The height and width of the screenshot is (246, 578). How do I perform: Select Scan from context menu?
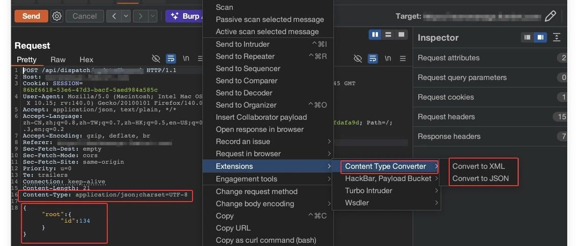click(267, 7)
